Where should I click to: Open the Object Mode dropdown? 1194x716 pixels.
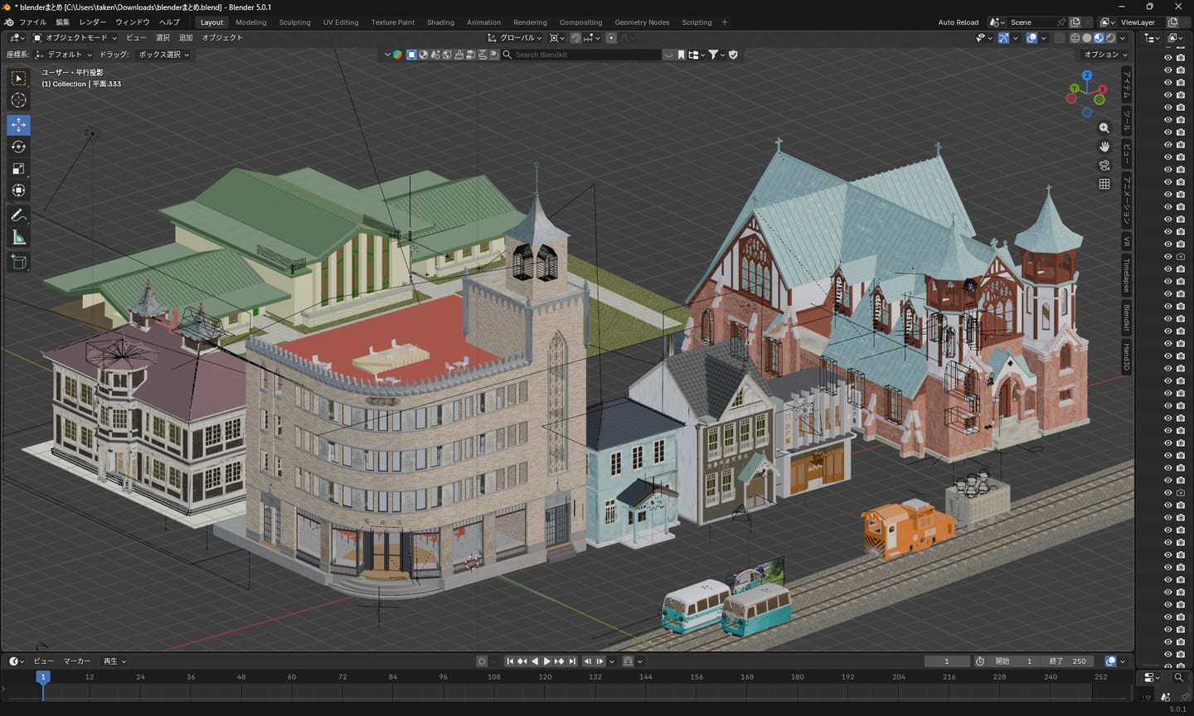point(75,38)
